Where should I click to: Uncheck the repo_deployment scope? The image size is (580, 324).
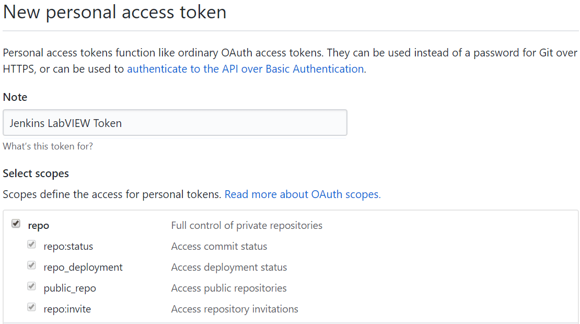coord(31,265)
